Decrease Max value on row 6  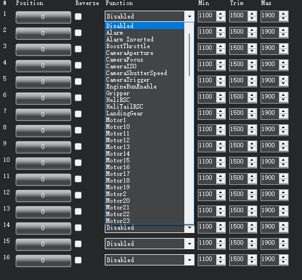click(284, 100)
